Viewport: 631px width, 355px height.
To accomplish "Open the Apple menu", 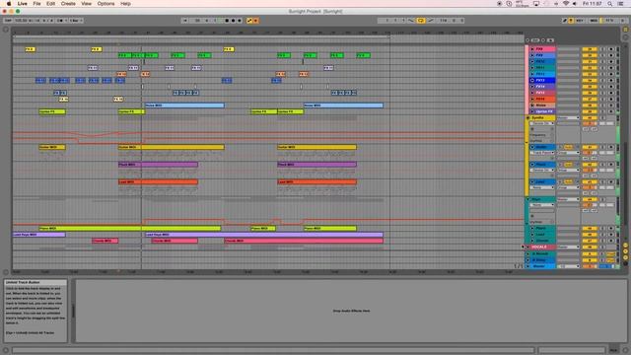I will click(x=9, y=4).
